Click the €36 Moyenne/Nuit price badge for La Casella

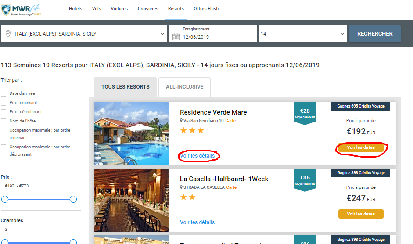pos(305,179)
